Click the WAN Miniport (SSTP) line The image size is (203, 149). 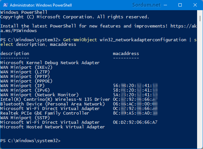[x=25, y=118]
